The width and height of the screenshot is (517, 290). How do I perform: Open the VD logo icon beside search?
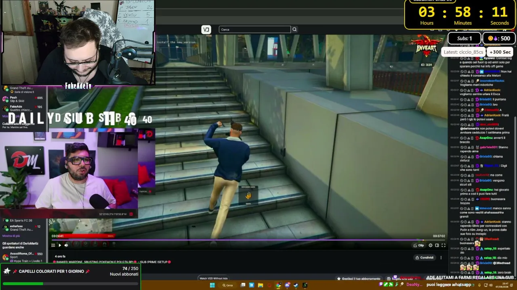206,29
